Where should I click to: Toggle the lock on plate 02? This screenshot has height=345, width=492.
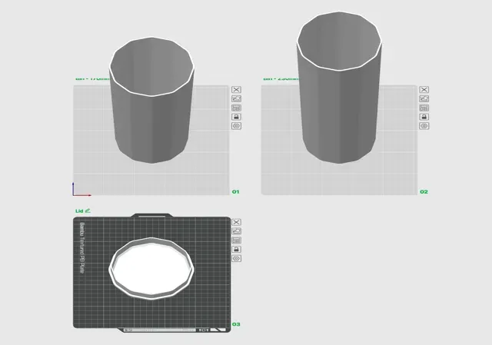[424, 117]
